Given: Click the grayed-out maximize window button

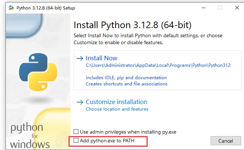Looking at the screenshot, I should (x=220, y=8).
